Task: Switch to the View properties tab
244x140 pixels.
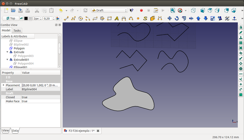Action: point(5,131)
